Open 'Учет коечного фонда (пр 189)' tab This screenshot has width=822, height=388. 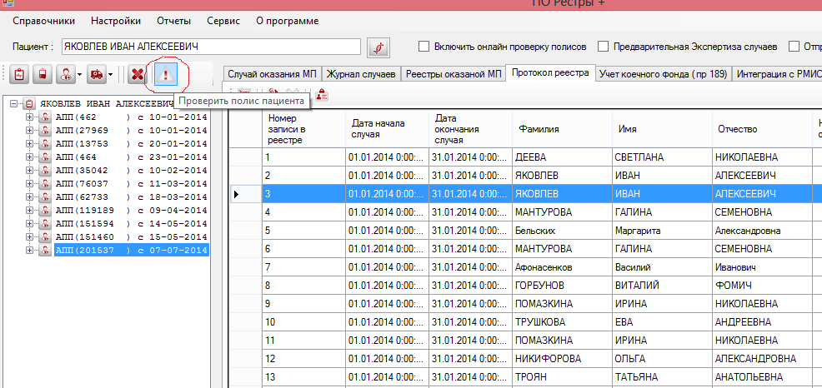pyautogui.click(x=664, y=74)
